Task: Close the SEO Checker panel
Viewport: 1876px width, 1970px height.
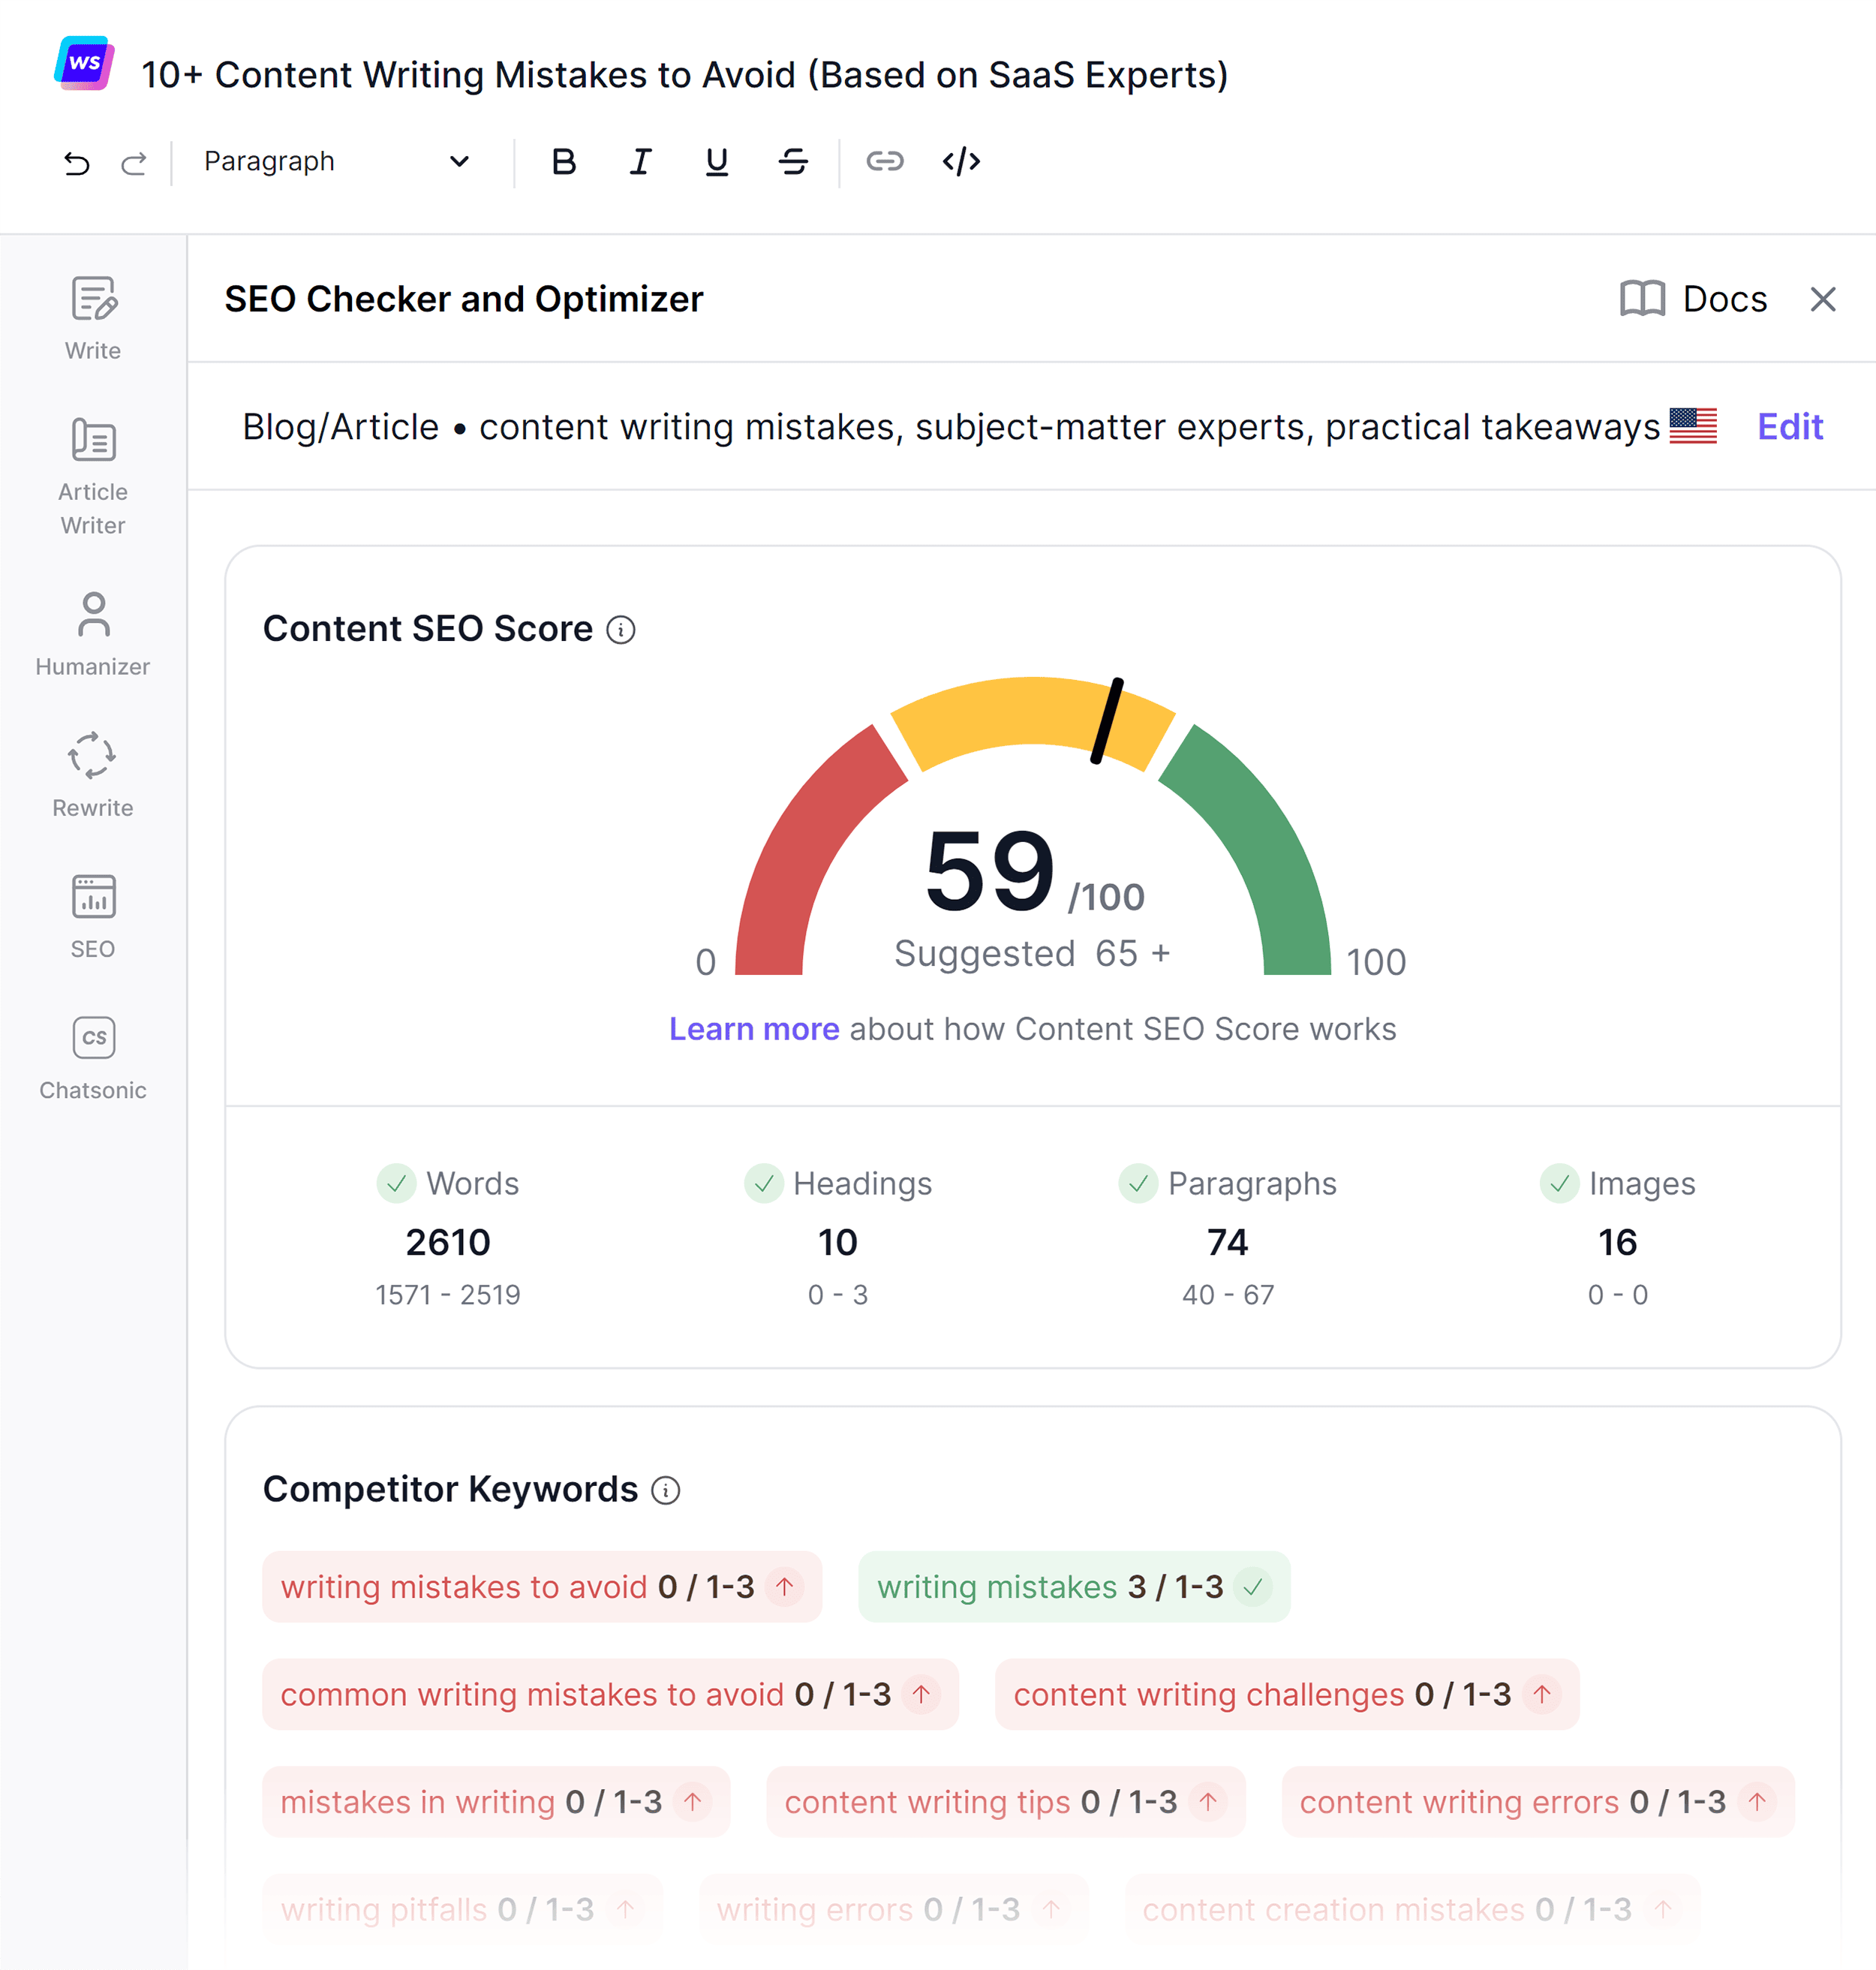Action: click(1824, 298)
